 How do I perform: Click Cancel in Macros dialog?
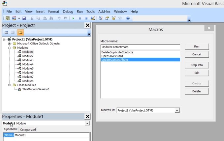tap(197, 54)
